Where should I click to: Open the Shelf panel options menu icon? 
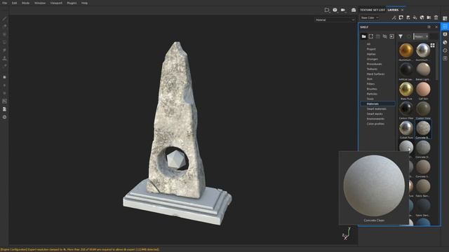[x=429, y=27]
